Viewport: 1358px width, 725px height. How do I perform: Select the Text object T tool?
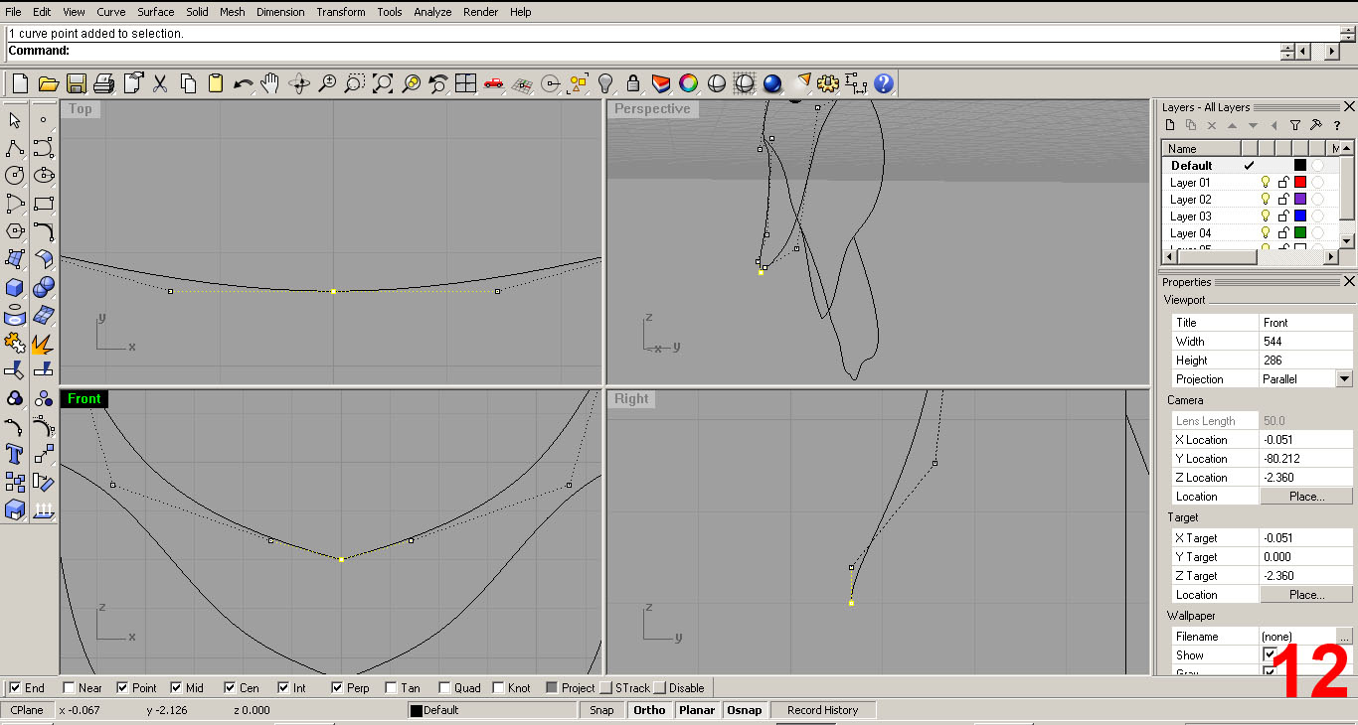(15, 454)
